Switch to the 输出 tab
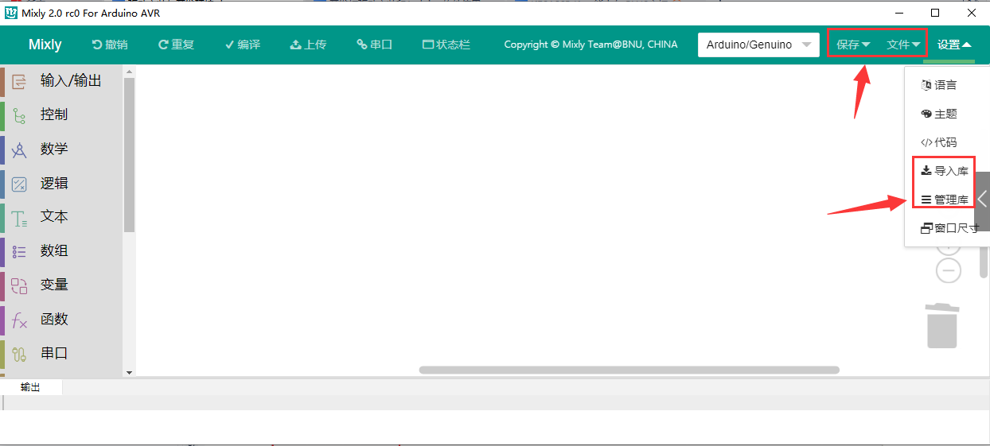Viewport: 990px width, 446px height. (31, 387)
